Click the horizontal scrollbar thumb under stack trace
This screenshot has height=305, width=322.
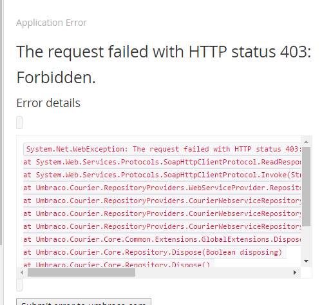[x=81, y=272]
